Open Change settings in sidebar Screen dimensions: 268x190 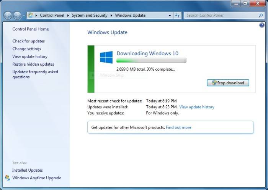(26, 49)
